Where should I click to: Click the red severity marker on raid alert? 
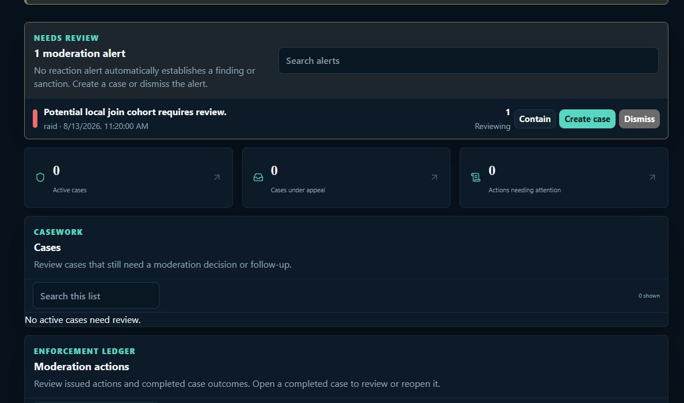[x=35, y=119]
